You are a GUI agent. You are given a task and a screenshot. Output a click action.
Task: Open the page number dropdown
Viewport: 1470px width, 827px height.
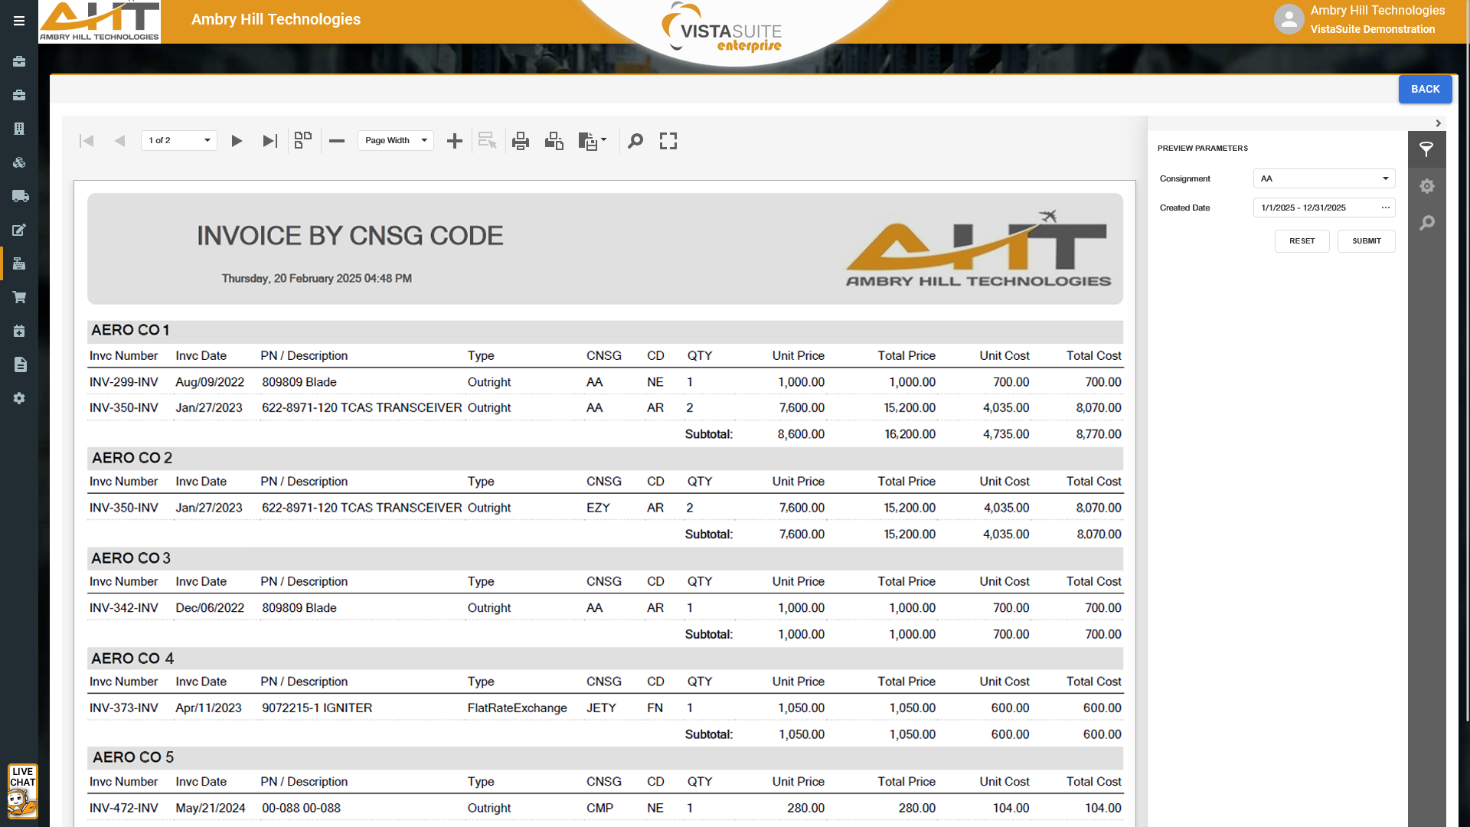(x=207, y=141)
